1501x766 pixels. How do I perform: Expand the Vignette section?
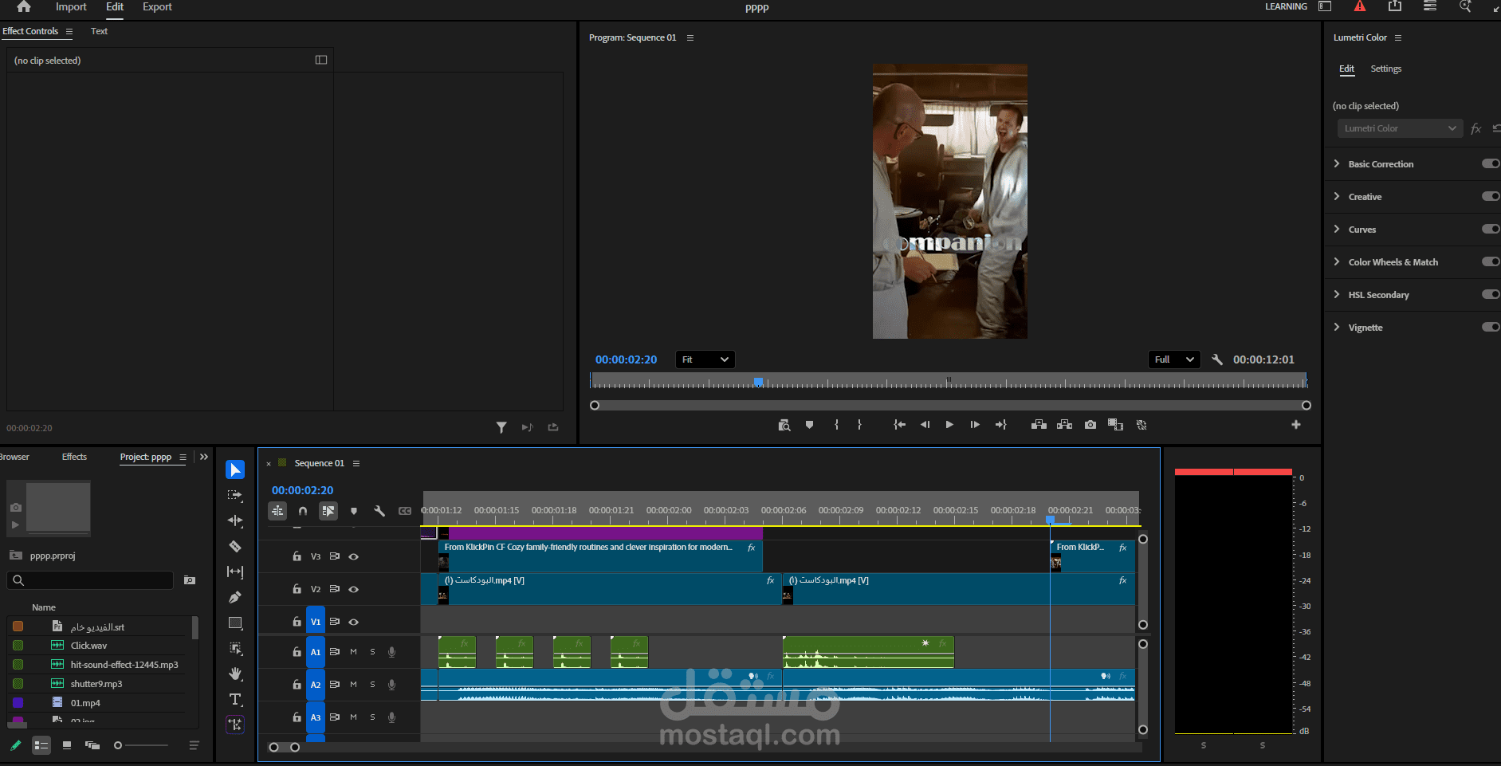pyautogui.click(x=1337, y=327)
